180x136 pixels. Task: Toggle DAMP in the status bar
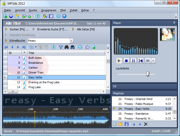[156, 131]
